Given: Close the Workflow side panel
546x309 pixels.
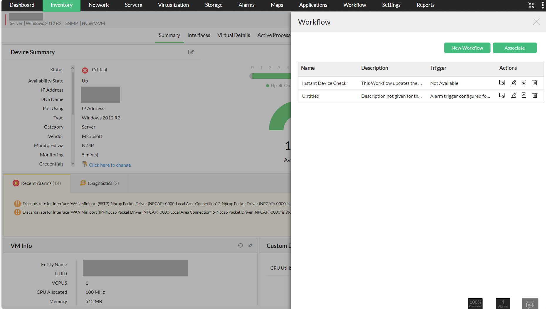Looking at the screenshot, I should click(x=536, y=22).
